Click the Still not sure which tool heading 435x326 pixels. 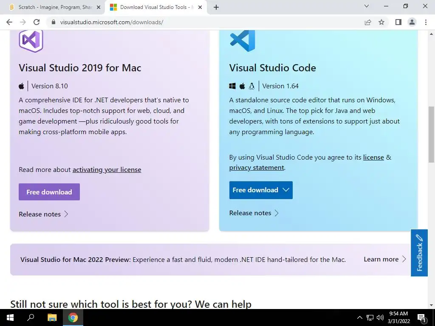[131, 304]
